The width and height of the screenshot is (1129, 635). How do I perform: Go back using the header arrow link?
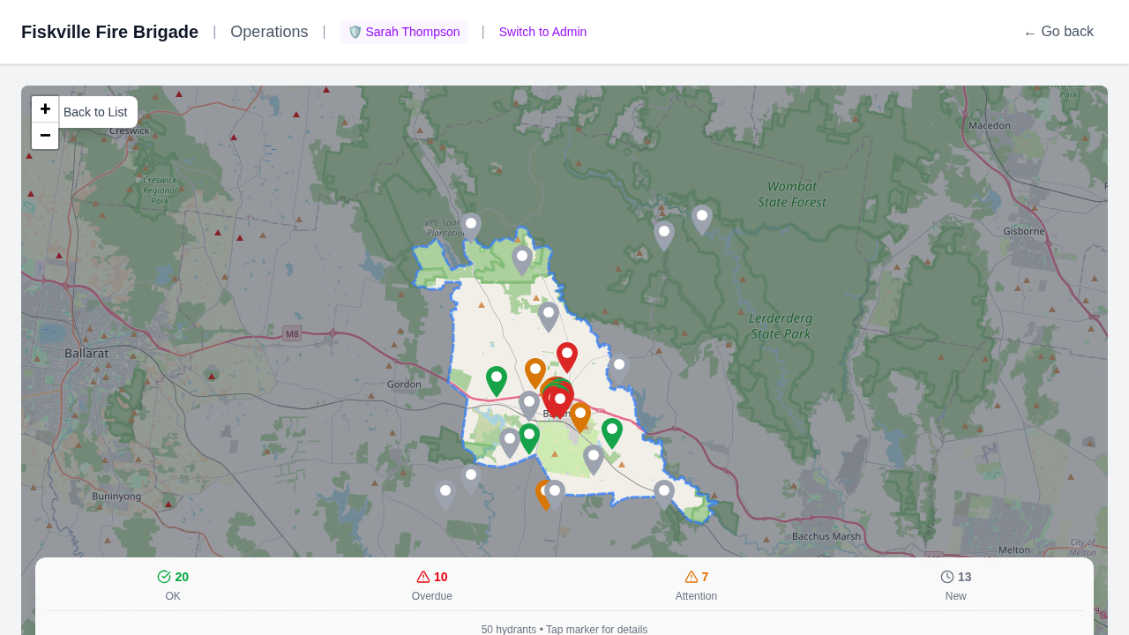pyautogui.click(x=1058, y=32)
